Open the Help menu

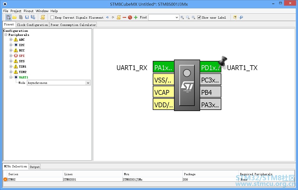54,11
